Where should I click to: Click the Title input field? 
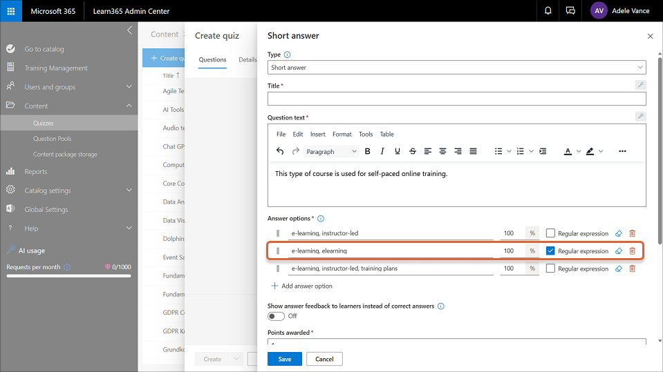tap(456, 99)
